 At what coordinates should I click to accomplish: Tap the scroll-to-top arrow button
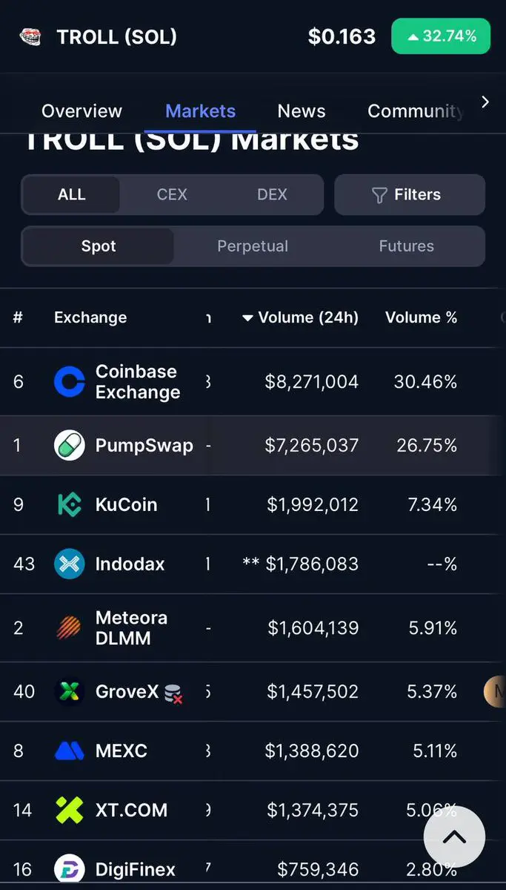(454, 837)
